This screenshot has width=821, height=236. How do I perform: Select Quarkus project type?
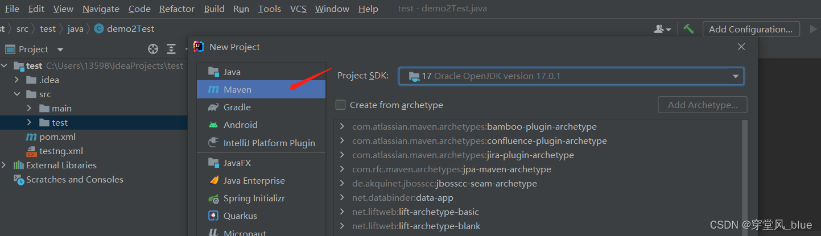[261, 216]
